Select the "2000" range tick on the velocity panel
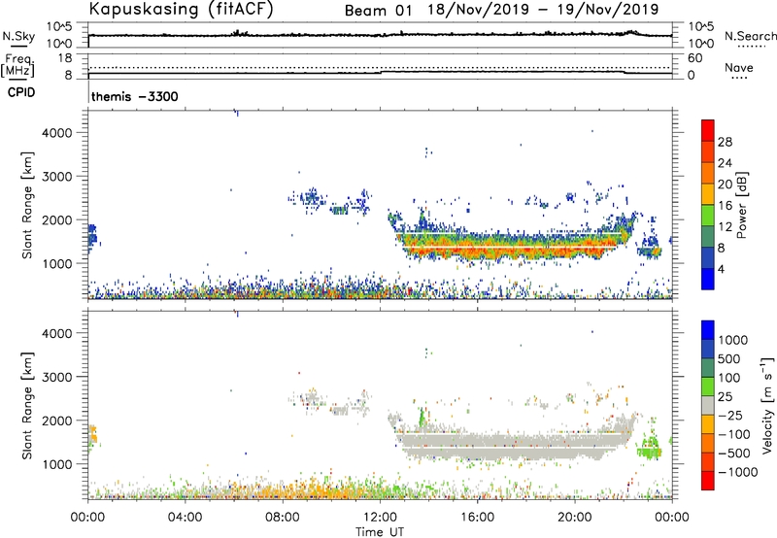The height and width of the screenshot is (538, 777). tap(57, 420)
